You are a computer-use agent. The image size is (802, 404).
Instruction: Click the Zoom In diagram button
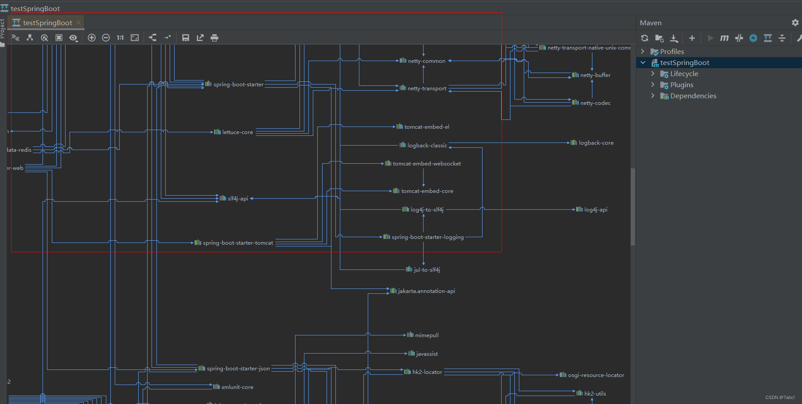tap(92, 38)
